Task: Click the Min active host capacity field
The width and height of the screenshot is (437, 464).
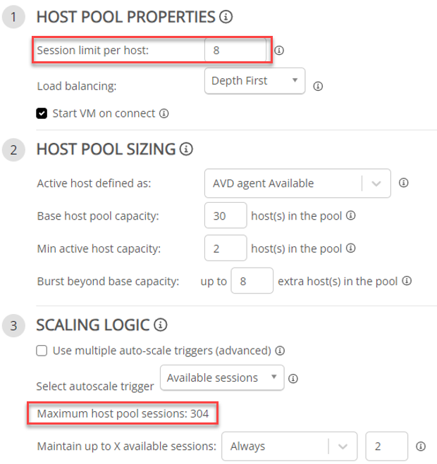Action: [x=226, y=248]
